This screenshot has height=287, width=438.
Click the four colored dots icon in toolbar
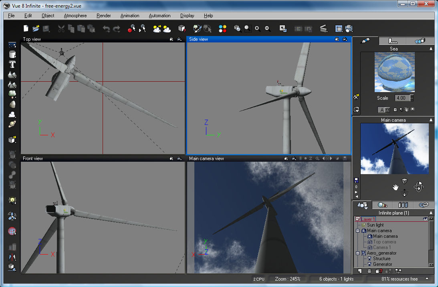pos(223,28)
